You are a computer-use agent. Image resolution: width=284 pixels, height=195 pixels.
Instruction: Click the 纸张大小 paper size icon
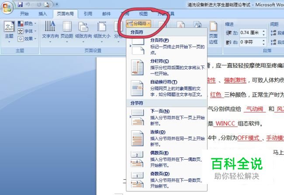click(x=102, y=26)
